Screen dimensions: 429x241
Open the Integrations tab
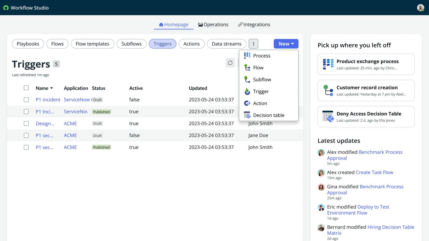point(254,24)
